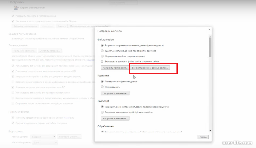Select Показывать все images option
The image size is (256, 148).
pos(102,81)
